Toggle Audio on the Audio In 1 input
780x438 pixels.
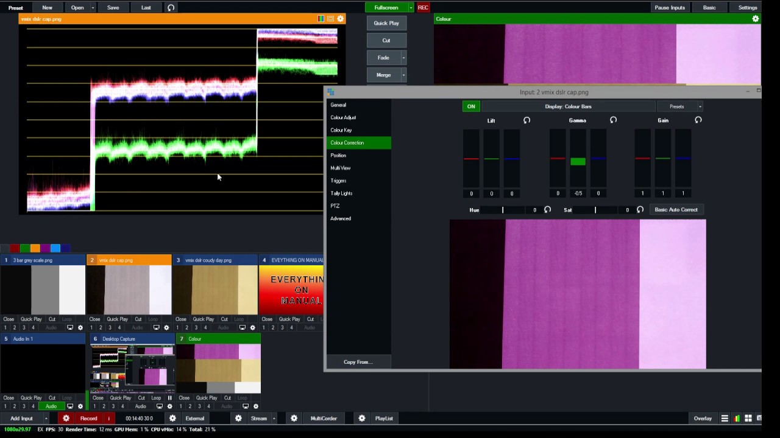click(51, 406)
